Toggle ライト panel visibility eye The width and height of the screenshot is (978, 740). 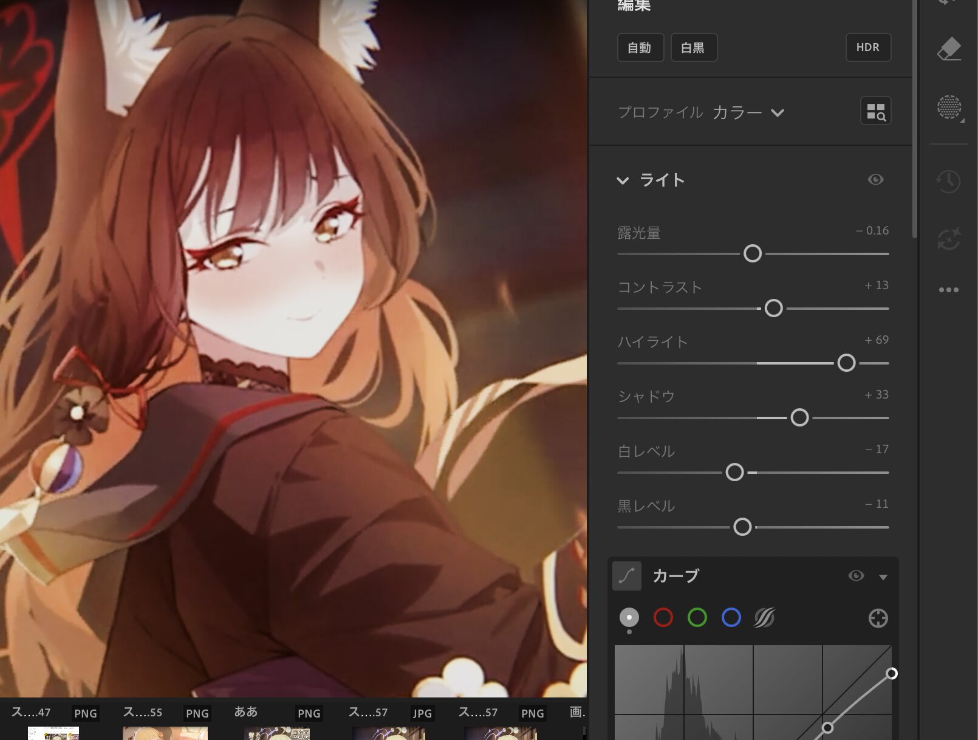pos(875,179)
